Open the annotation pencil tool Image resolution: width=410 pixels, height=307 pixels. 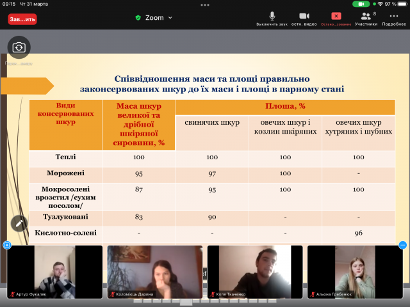click(19, 223)
